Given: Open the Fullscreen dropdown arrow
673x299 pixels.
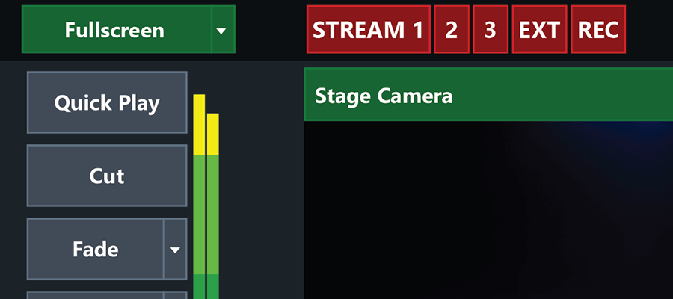Looking at the screenshot, I should [x=221, y=31].
